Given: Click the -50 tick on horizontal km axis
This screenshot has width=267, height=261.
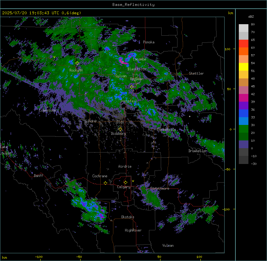Looking at the screenshot, I should pyautogui.click(x=79, y=257).
